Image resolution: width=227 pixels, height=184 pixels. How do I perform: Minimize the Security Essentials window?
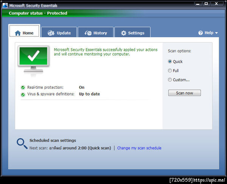coord(198,4)
